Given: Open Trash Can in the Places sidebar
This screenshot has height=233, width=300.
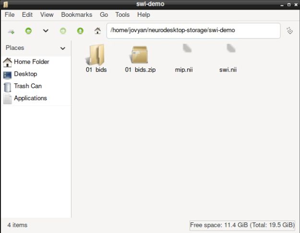Looking at the screenshot, I should [23, 86].
